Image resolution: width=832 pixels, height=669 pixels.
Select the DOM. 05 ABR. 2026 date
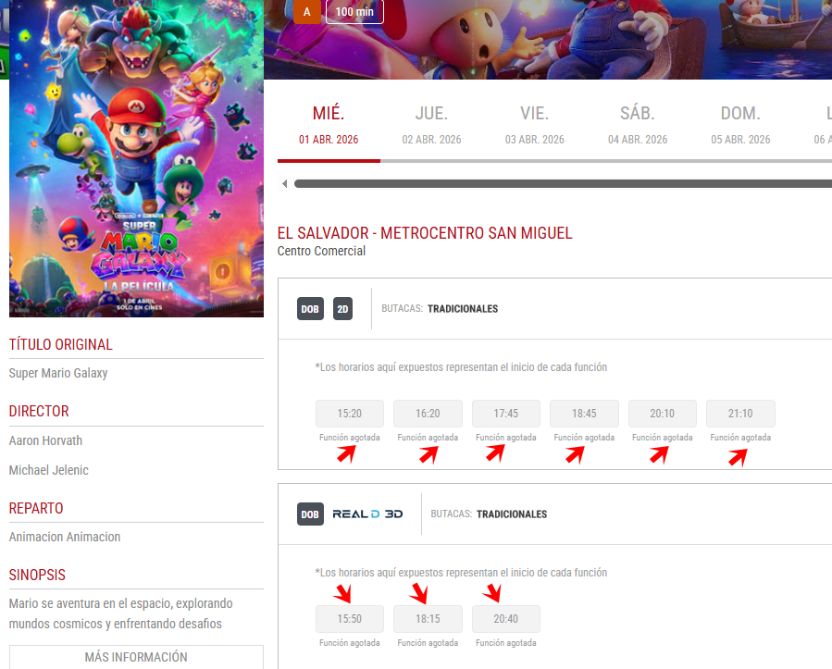point(740,125)
